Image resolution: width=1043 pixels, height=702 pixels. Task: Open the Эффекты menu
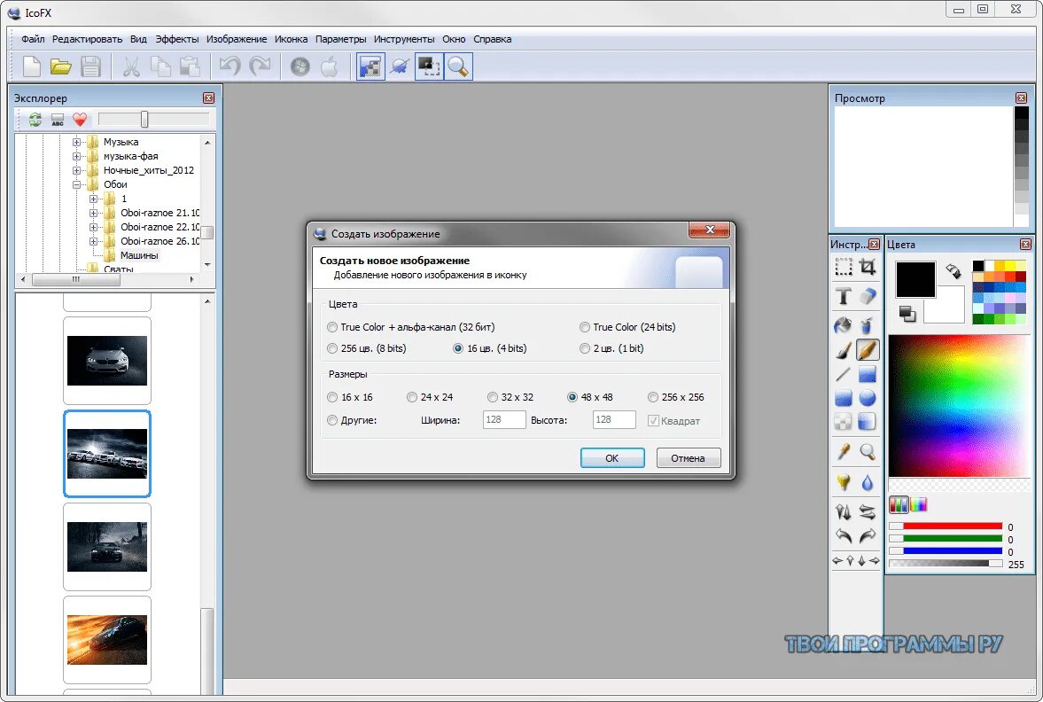click(177, 39)
